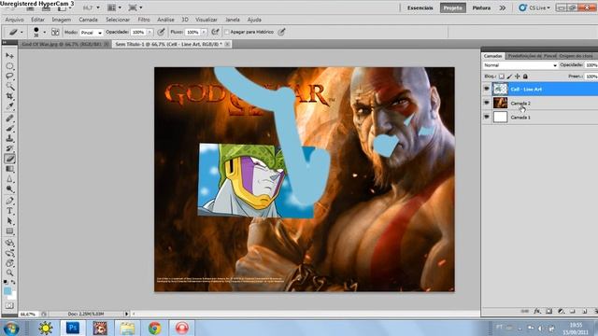This screenshot has height=336, width=598.
Task: Open the Imagem menu
Action: pyautogui.click(x=62, y=20)
